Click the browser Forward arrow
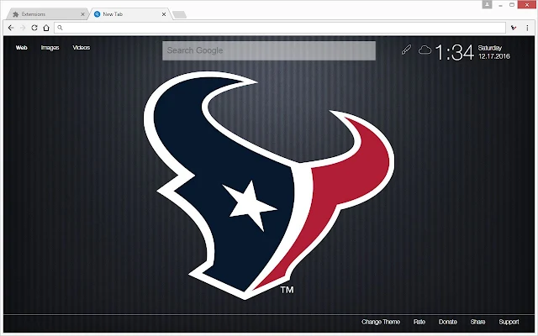538x336 pixels. 23,28
